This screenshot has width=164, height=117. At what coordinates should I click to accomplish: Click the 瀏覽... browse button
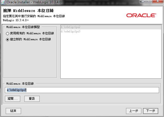[13, 98]
